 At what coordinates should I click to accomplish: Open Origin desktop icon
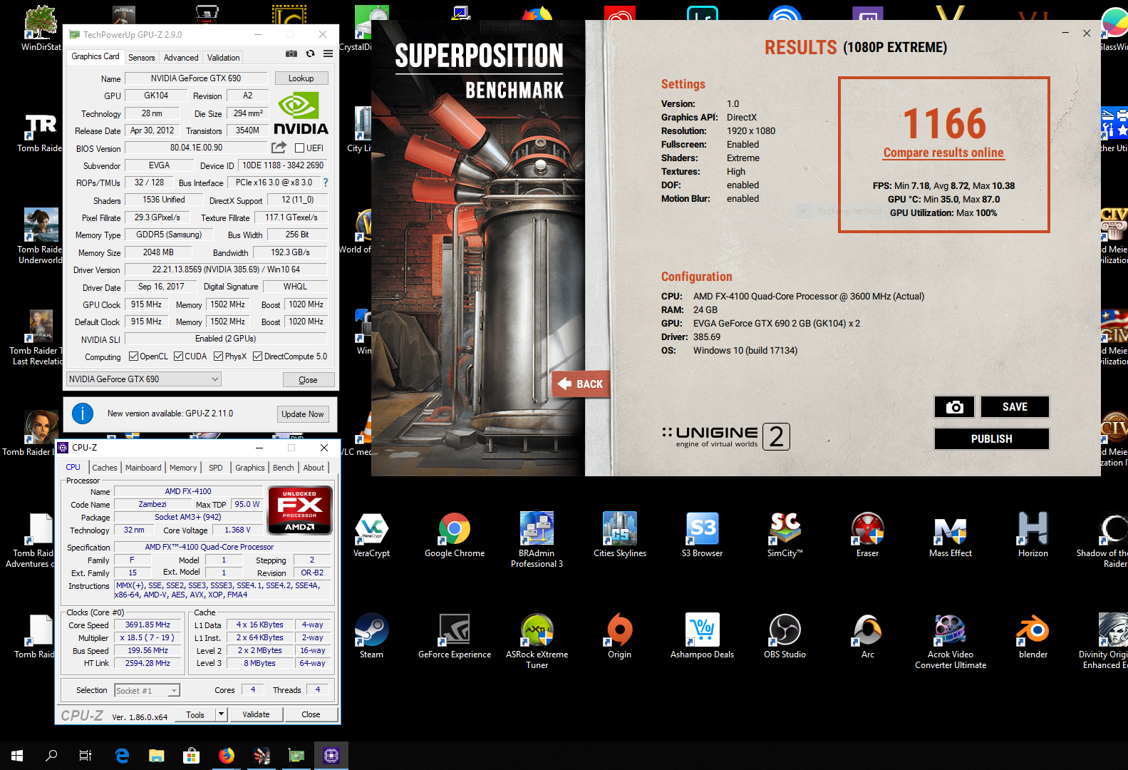(x=620, y=637)
